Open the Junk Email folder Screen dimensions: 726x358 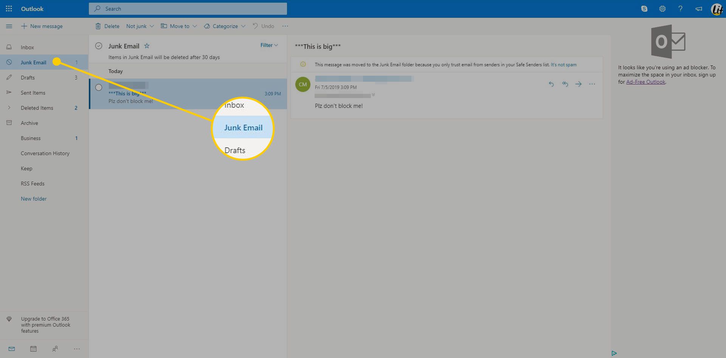[44, 62]
